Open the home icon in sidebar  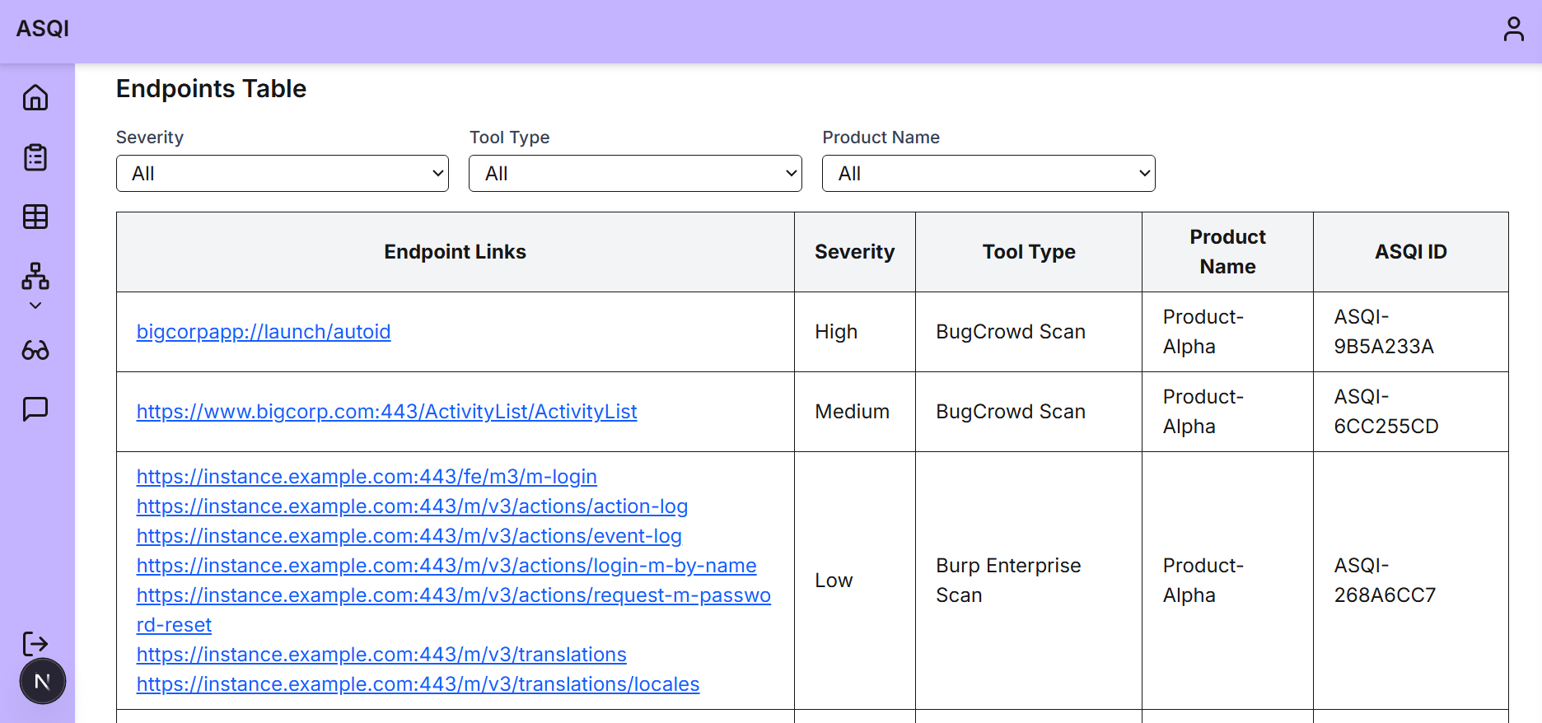click(x=35, y=98)
